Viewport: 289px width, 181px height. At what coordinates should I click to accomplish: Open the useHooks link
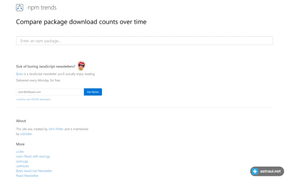point(23,166)
